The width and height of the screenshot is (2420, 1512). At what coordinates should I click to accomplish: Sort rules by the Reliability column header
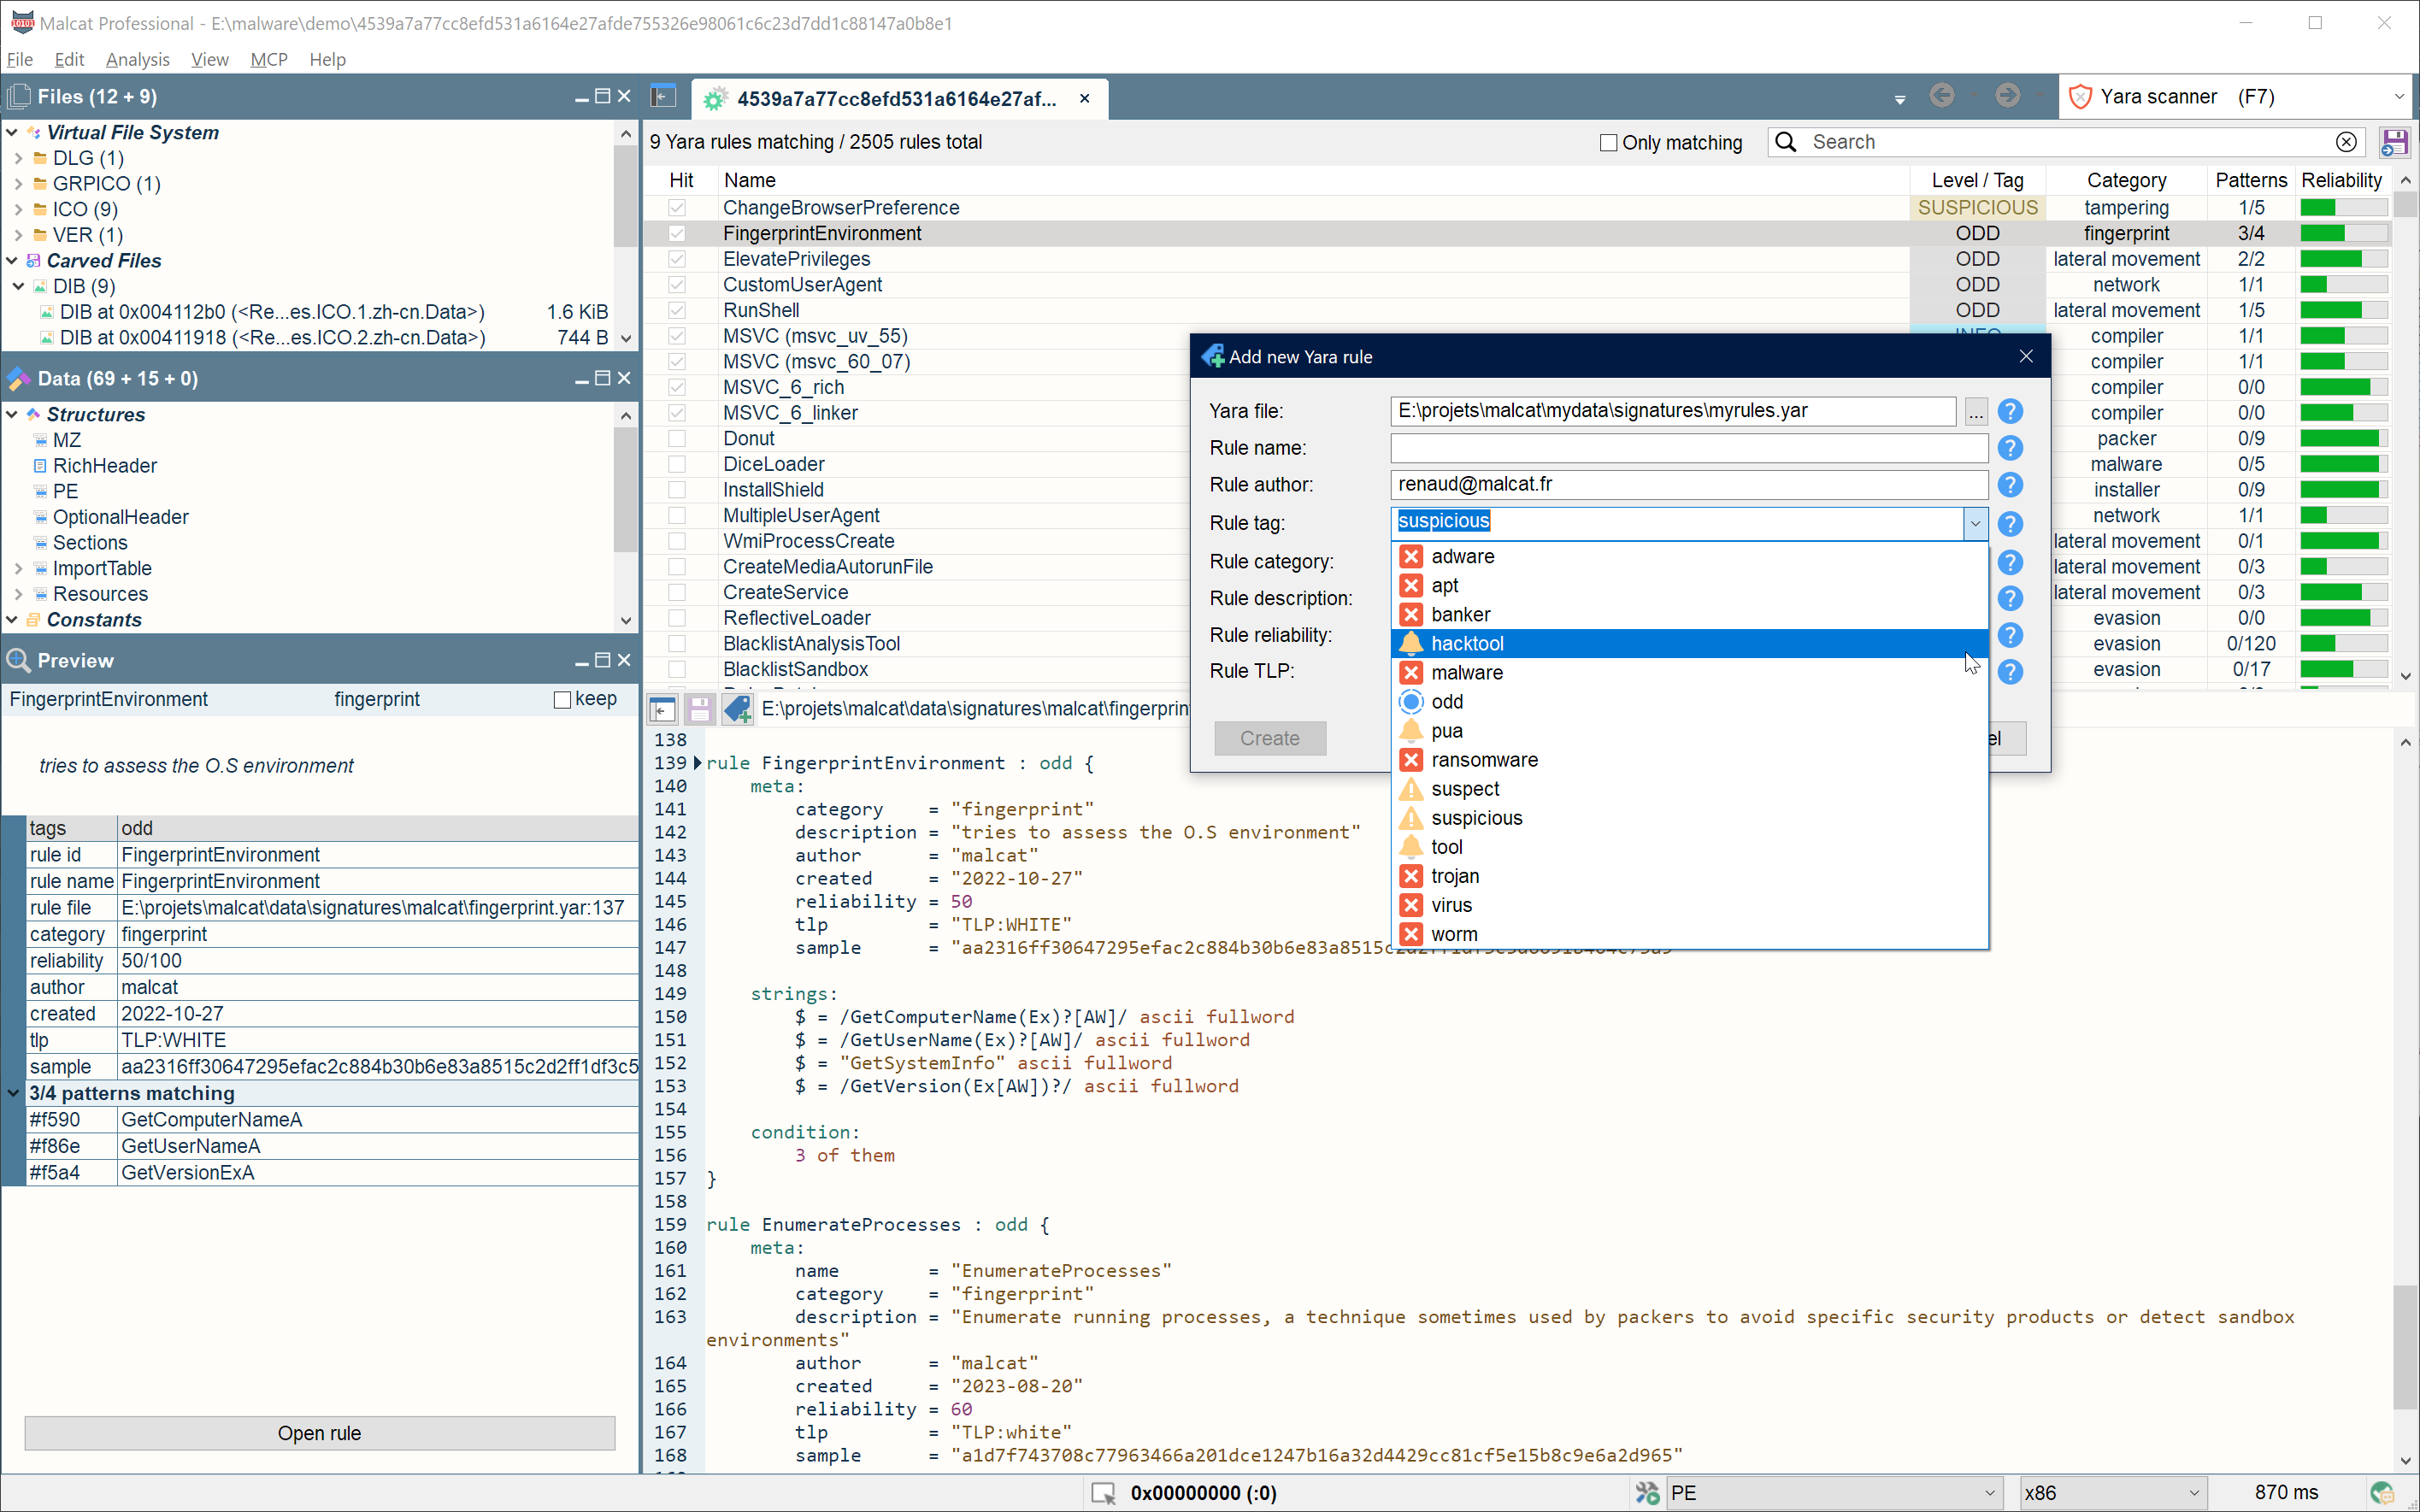click(2341, 180)
